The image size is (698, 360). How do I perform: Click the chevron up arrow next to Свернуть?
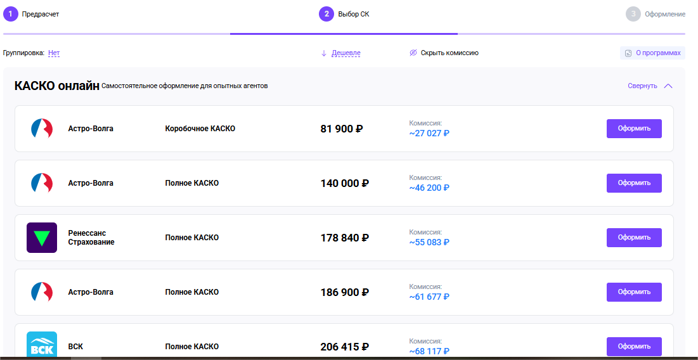(668, 86)
